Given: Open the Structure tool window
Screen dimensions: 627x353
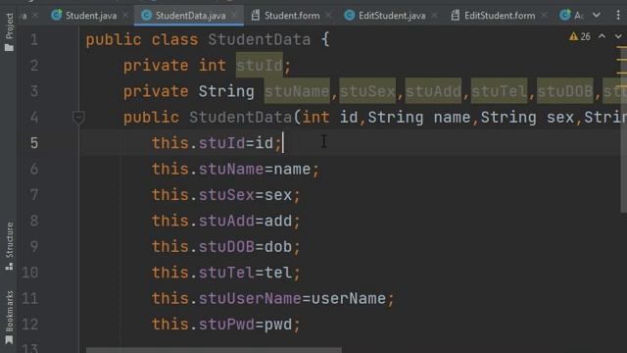Looking at the screenshot, I should click(9, 246).
